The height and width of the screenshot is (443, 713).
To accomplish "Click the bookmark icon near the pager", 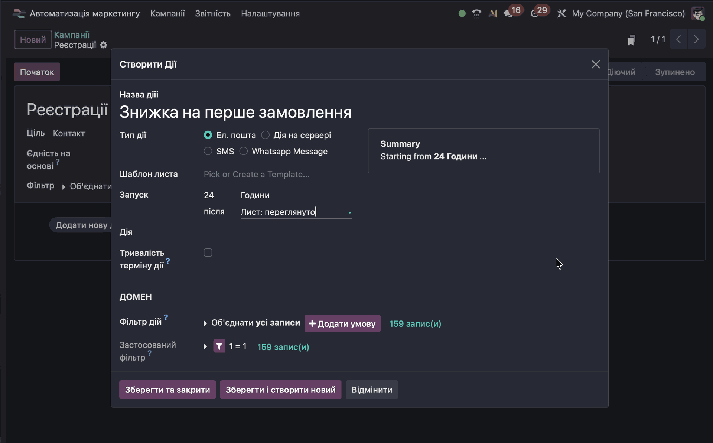I will point(631,40).
